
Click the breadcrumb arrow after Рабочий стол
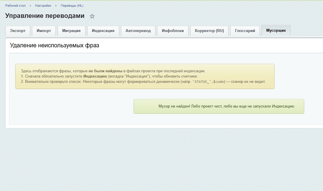pyautogui.click(x=30, y=6)
